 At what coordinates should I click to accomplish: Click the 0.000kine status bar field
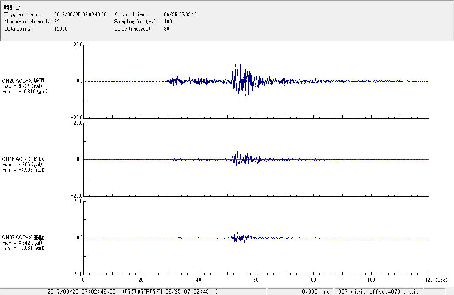click(316, 291)
